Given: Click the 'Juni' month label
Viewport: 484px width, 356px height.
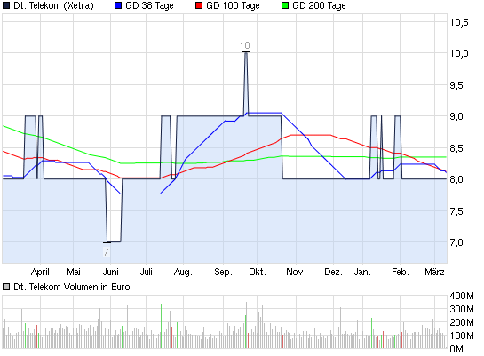Looking at the screenshot, I should pyautogui.click(x=111, y=272).
